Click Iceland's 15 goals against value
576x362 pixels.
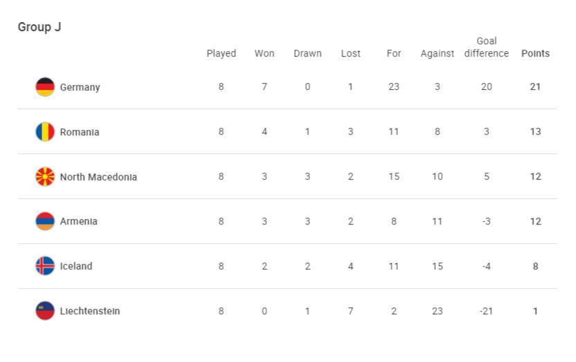[x=437, y=267]
